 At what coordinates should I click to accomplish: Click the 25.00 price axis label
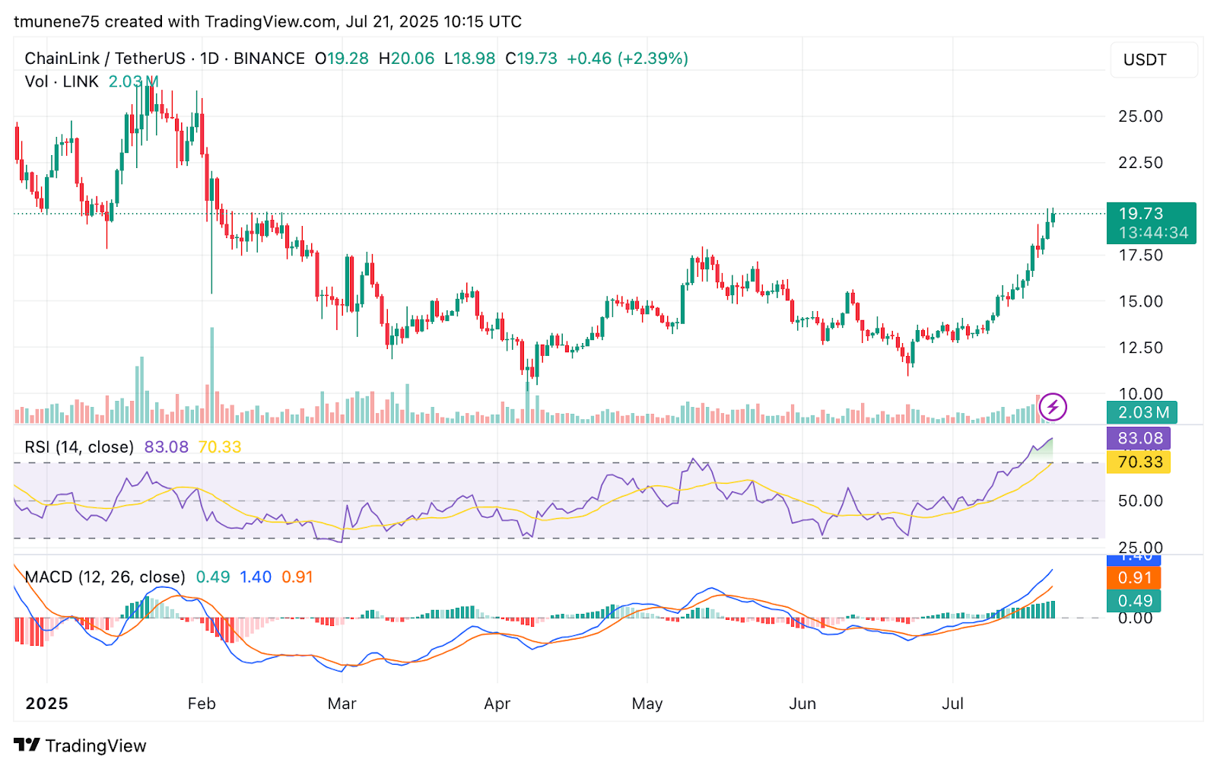[1140, 116]
